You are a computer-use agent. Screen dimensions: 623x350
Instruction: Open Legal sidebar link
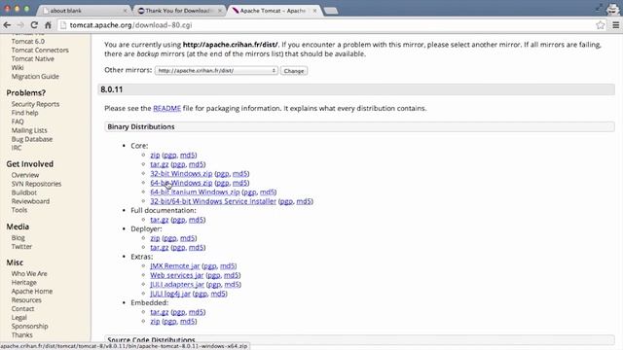coord(19,318)
